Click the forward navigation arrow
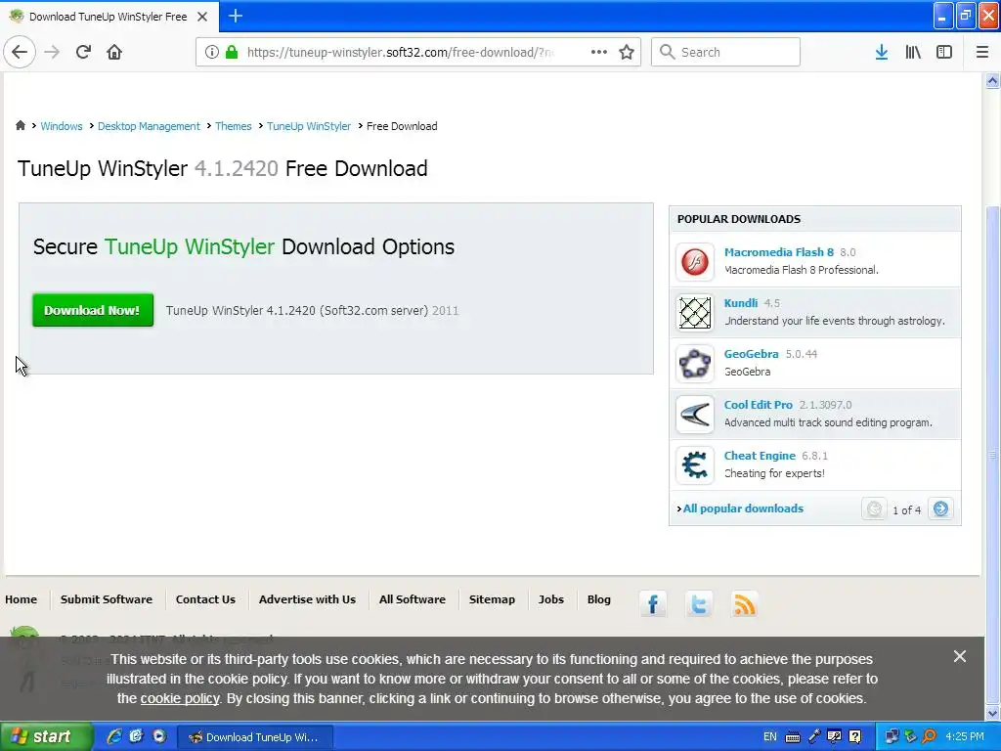This screenshot has height=751, width=1001. coord(52,52)
